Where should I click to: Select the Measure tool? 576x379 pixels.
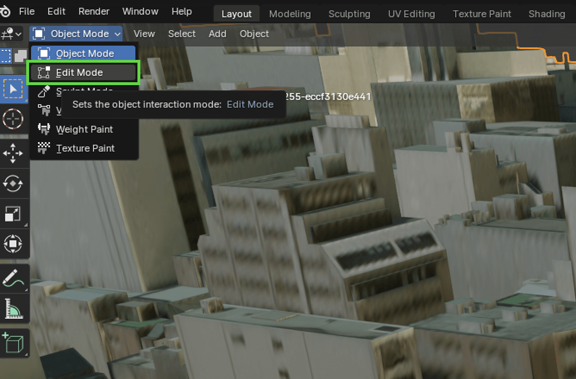point(13,308)
